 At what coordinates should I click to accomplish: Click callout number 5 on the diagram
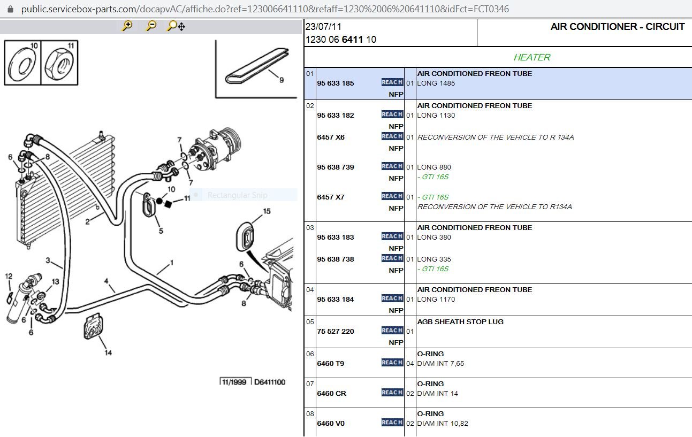point(161,231)
